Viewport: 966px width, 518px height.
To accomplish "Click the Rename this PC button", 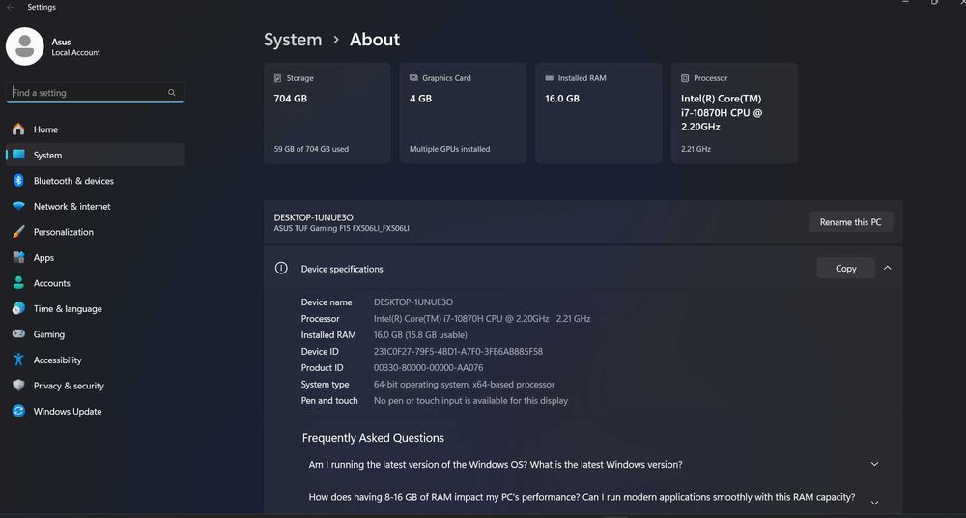I will pos(850,222).
